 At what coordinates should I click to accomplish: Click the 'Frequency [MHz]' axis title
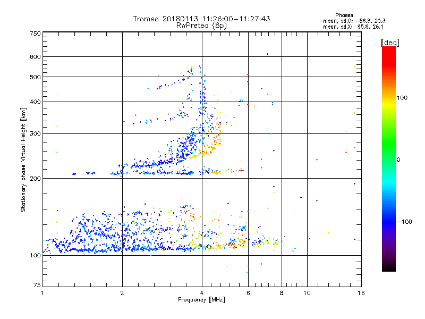(201, 300)
